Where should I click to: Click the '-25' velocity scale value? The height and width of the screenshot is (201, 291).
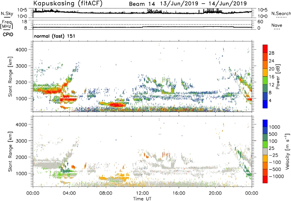[x=274, y=155]
